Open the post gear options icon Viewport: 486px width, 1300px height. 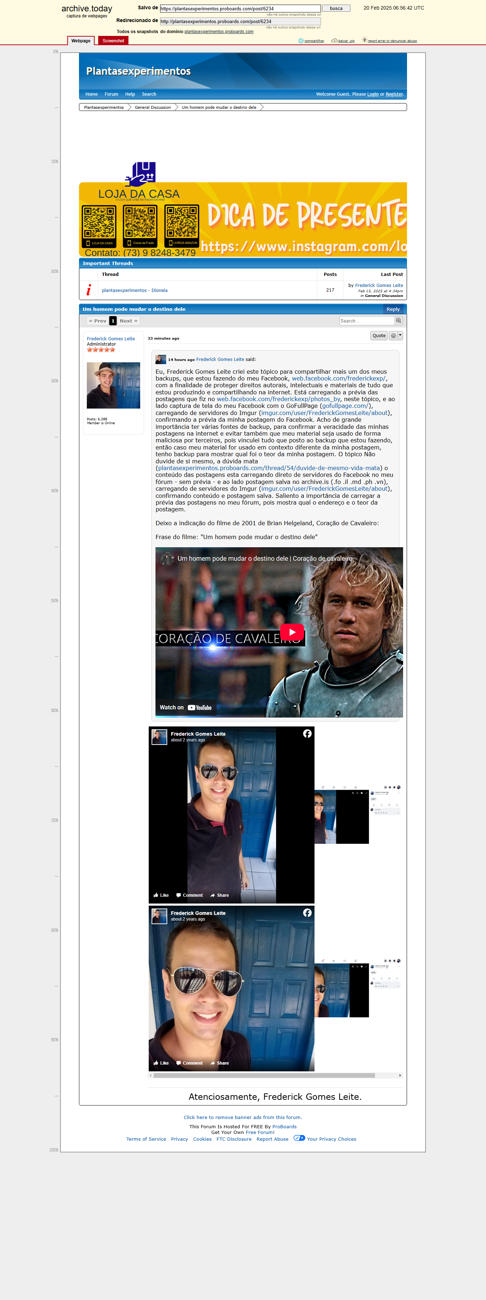[x=393, y=336]
